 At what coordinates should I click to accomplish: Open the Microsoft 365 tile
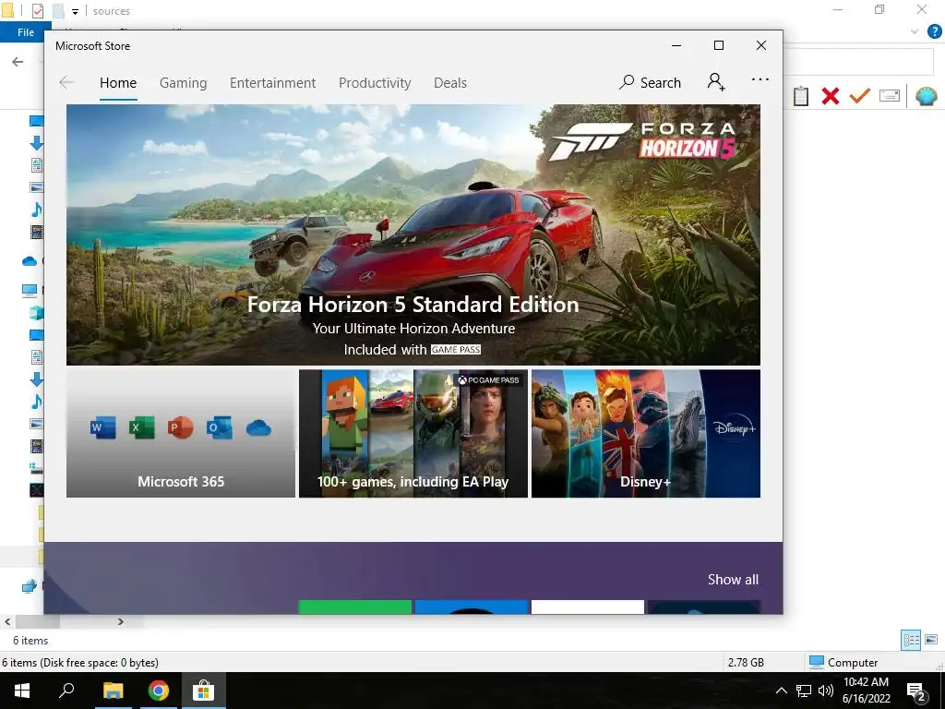click(x=181, y=434)
